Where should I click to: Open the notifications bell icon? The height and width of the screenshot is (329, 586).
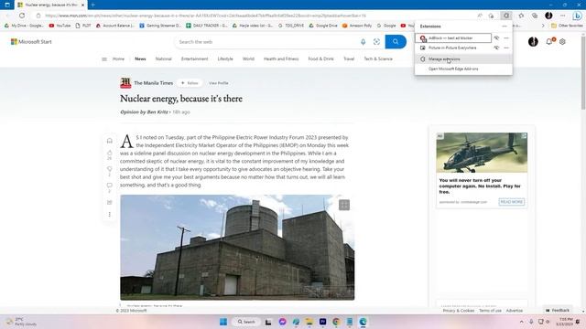549,41
